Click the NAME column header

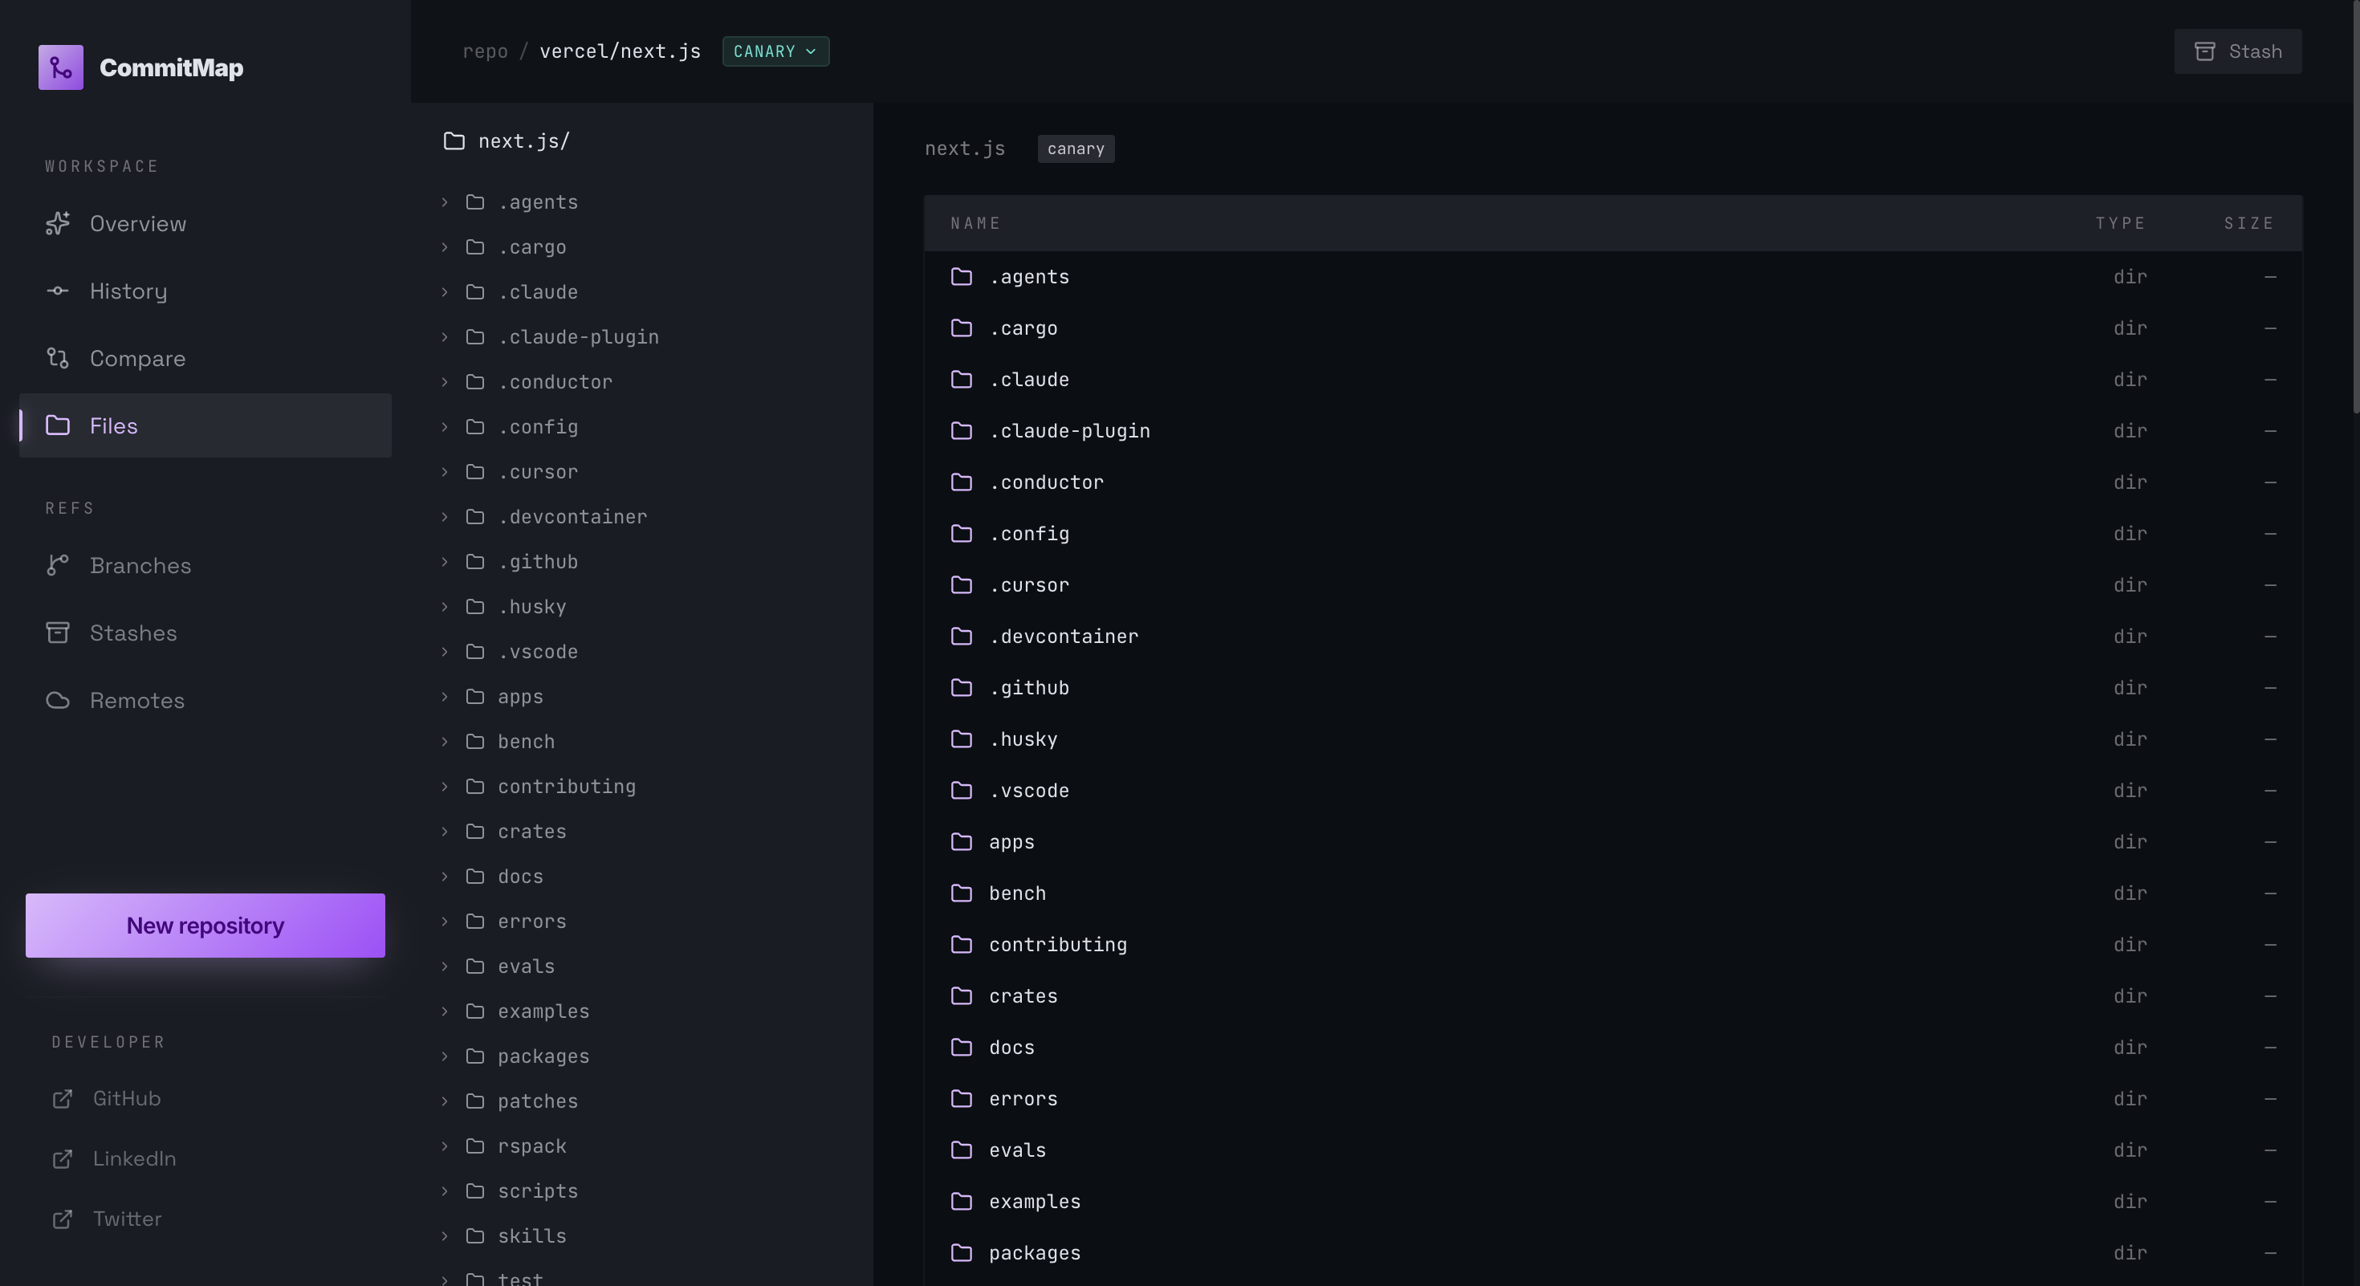[975, 223]
